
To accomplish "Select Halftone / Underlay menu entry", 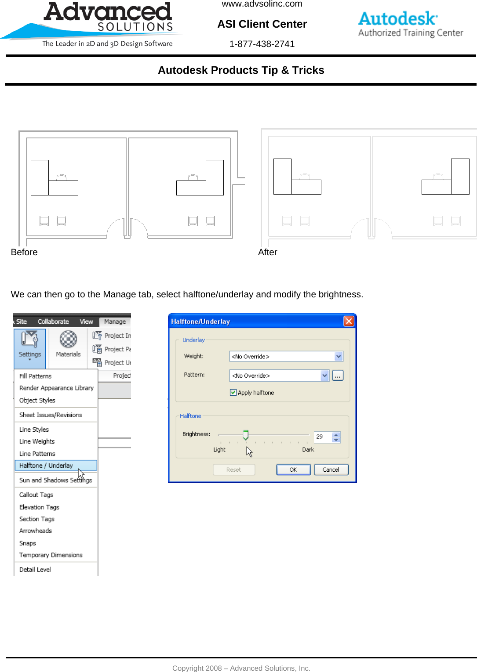I will (56, 465).
